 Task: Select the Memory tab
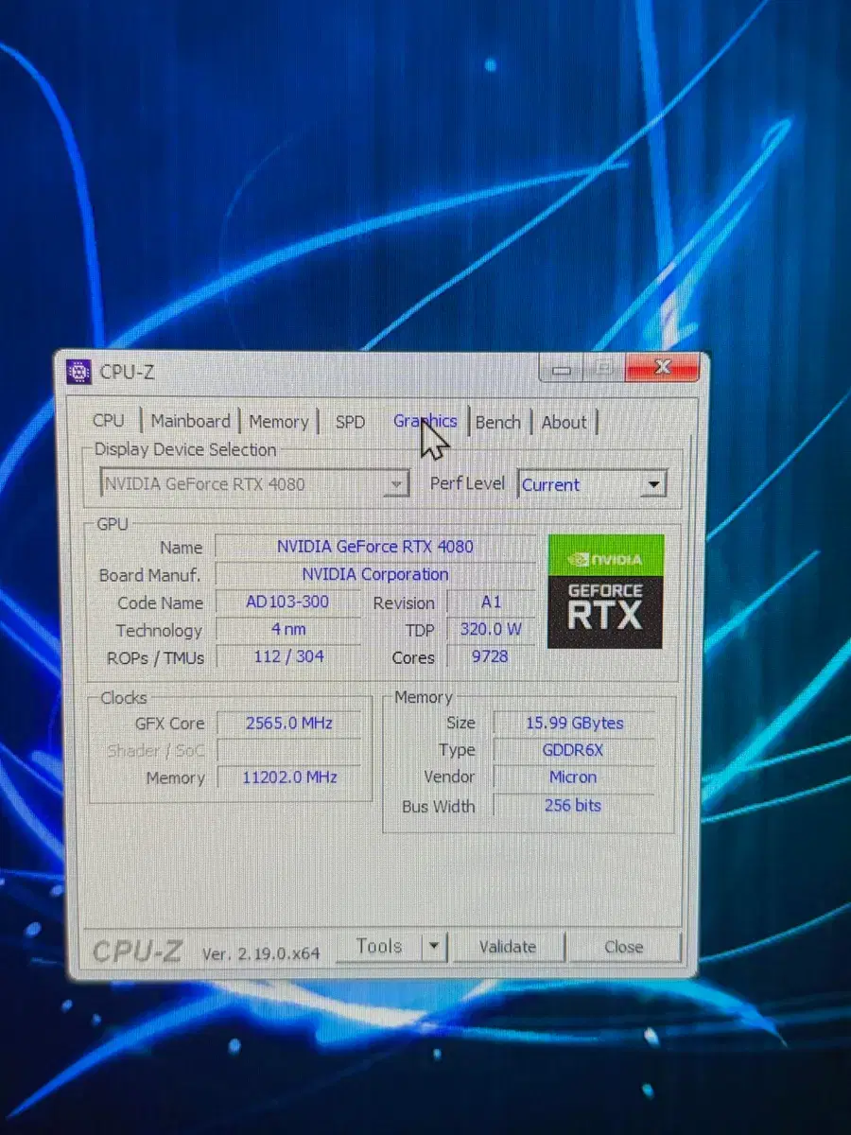click(279, 422)
